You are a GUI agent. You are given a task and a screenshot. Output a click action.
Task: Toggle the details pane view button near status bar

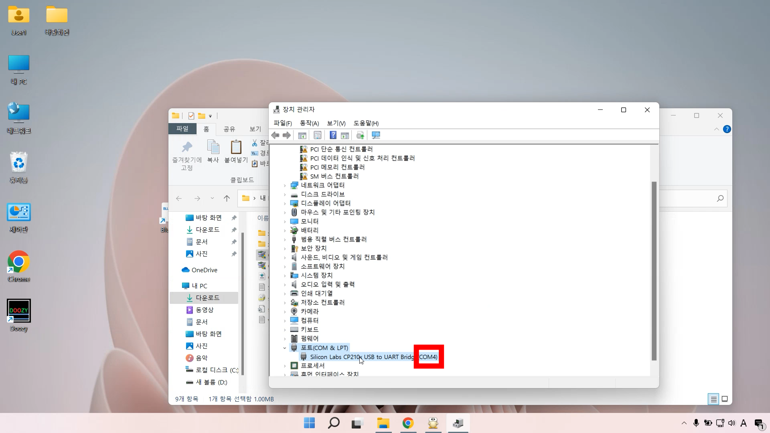tap(713, 399)
